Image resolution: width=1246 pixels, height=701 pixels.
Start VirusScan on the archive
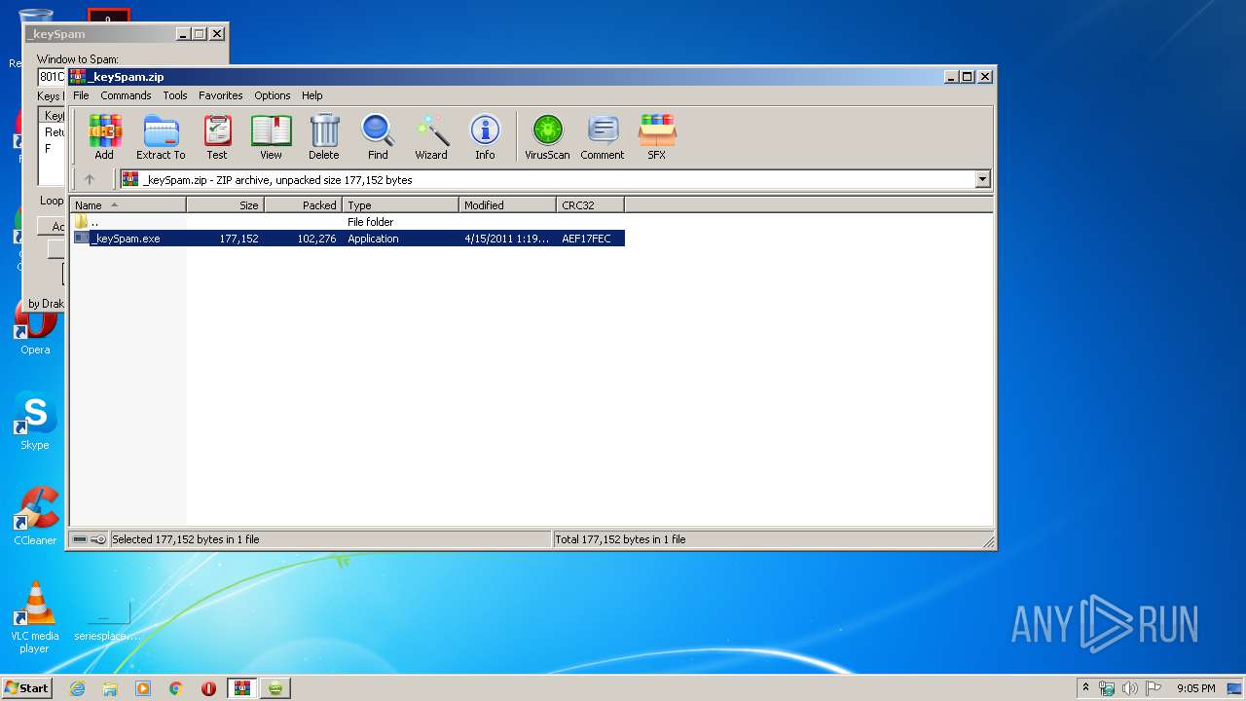pos(547,136)
